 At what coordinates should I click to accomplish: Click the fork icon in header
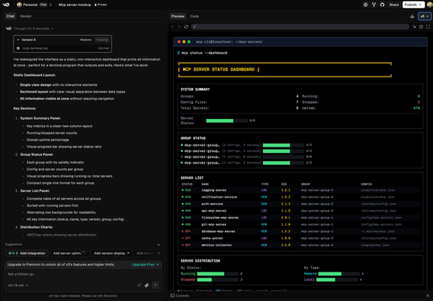coord(374,5)
